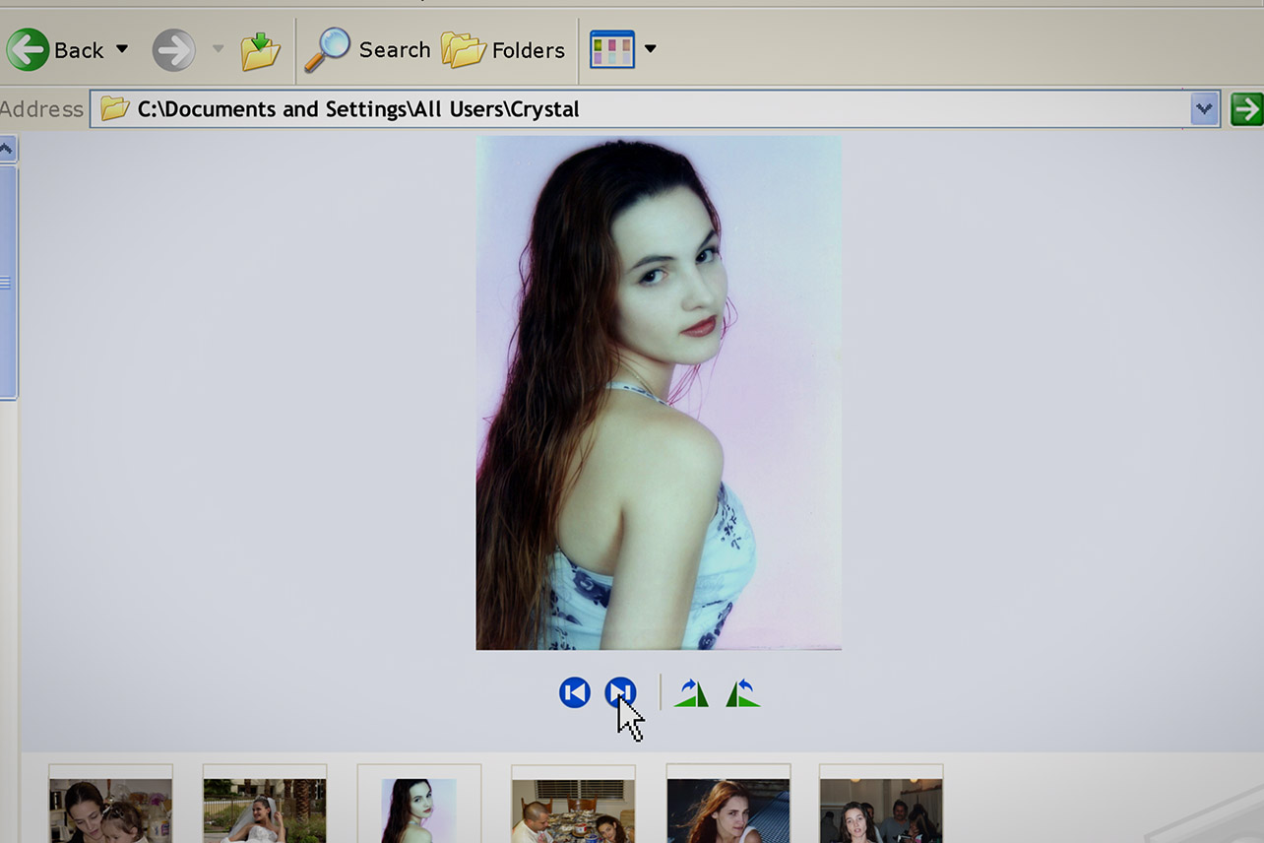Open the Back history dropdown arrow
Viewport: 1264px width, 843px height.
122,49
